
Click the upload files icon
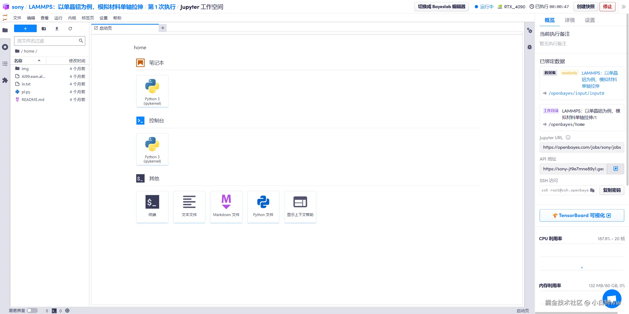coord(57,29)
